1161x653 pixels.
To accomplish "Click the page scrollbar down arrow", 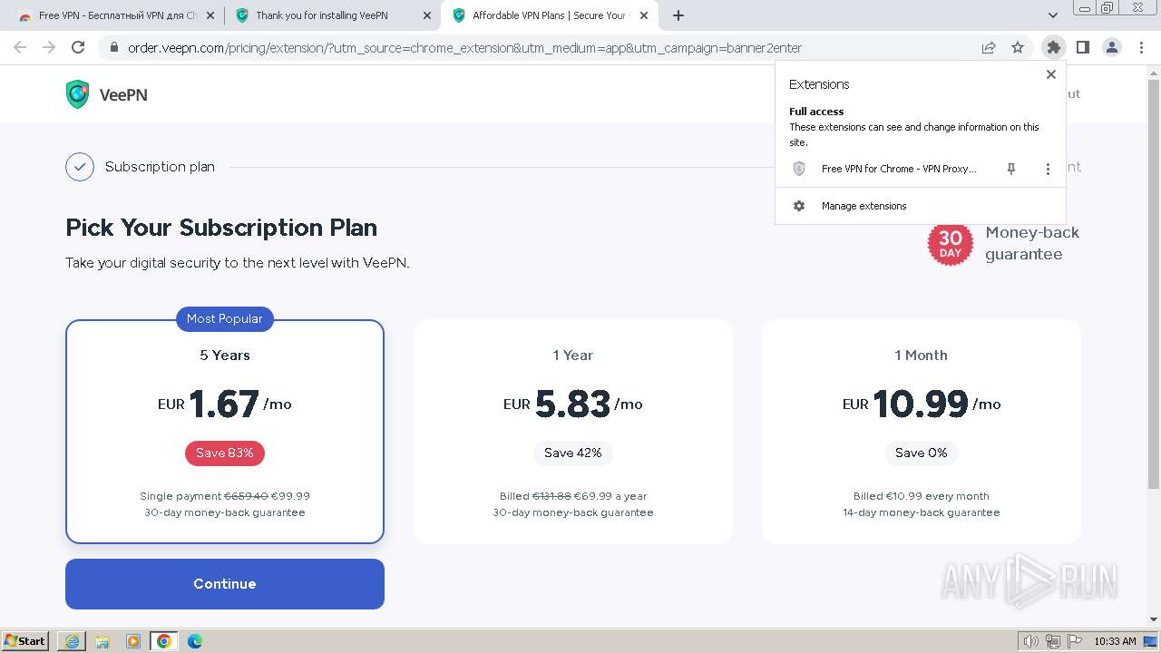I will click(x=1153, y=619).
